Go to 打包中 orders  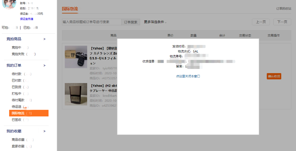pyautogui.click(x=17, y=94)
